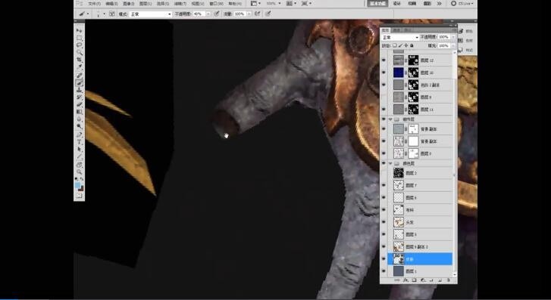Select the History Brush tool
The image size is (551, 300).
click(79, 97)
